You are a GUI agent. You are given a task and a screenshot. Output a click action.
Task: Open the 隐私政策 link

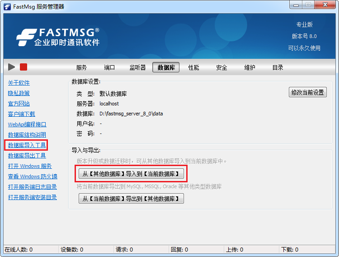(x=19, y=93)
